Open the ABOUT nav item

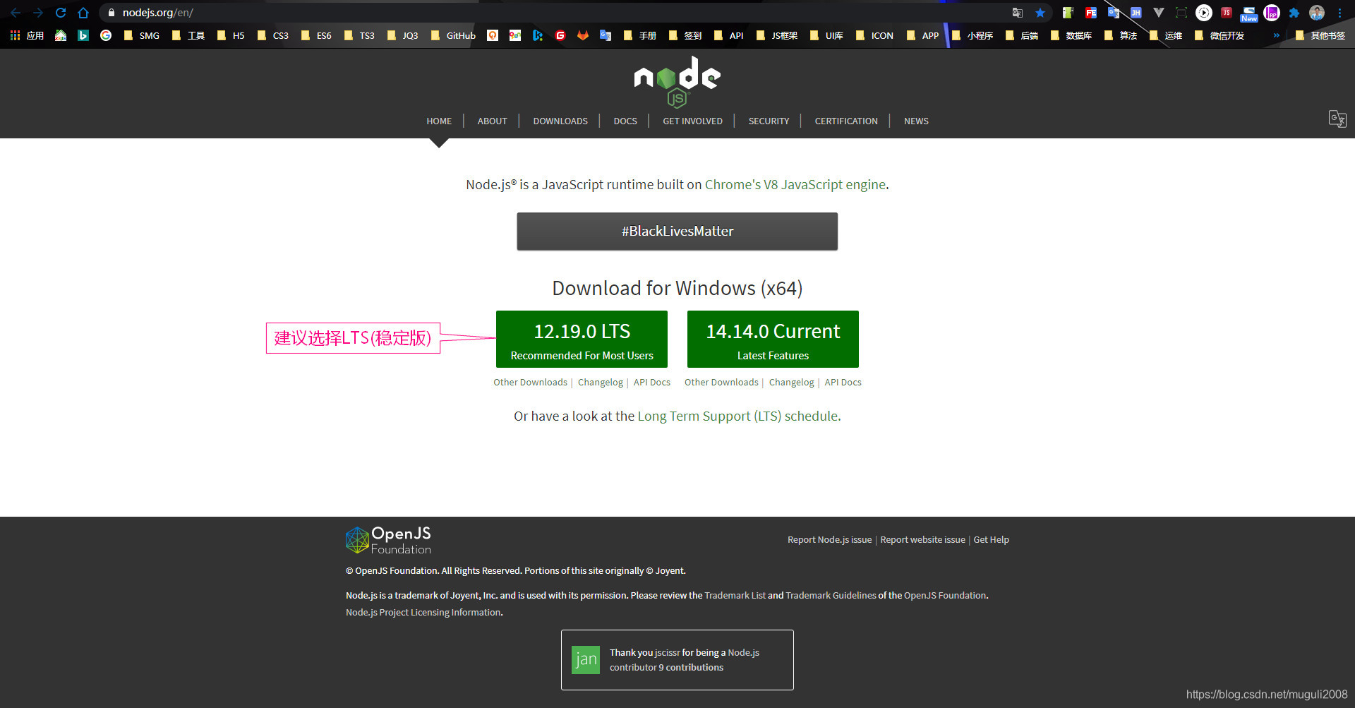click(492, 121)
